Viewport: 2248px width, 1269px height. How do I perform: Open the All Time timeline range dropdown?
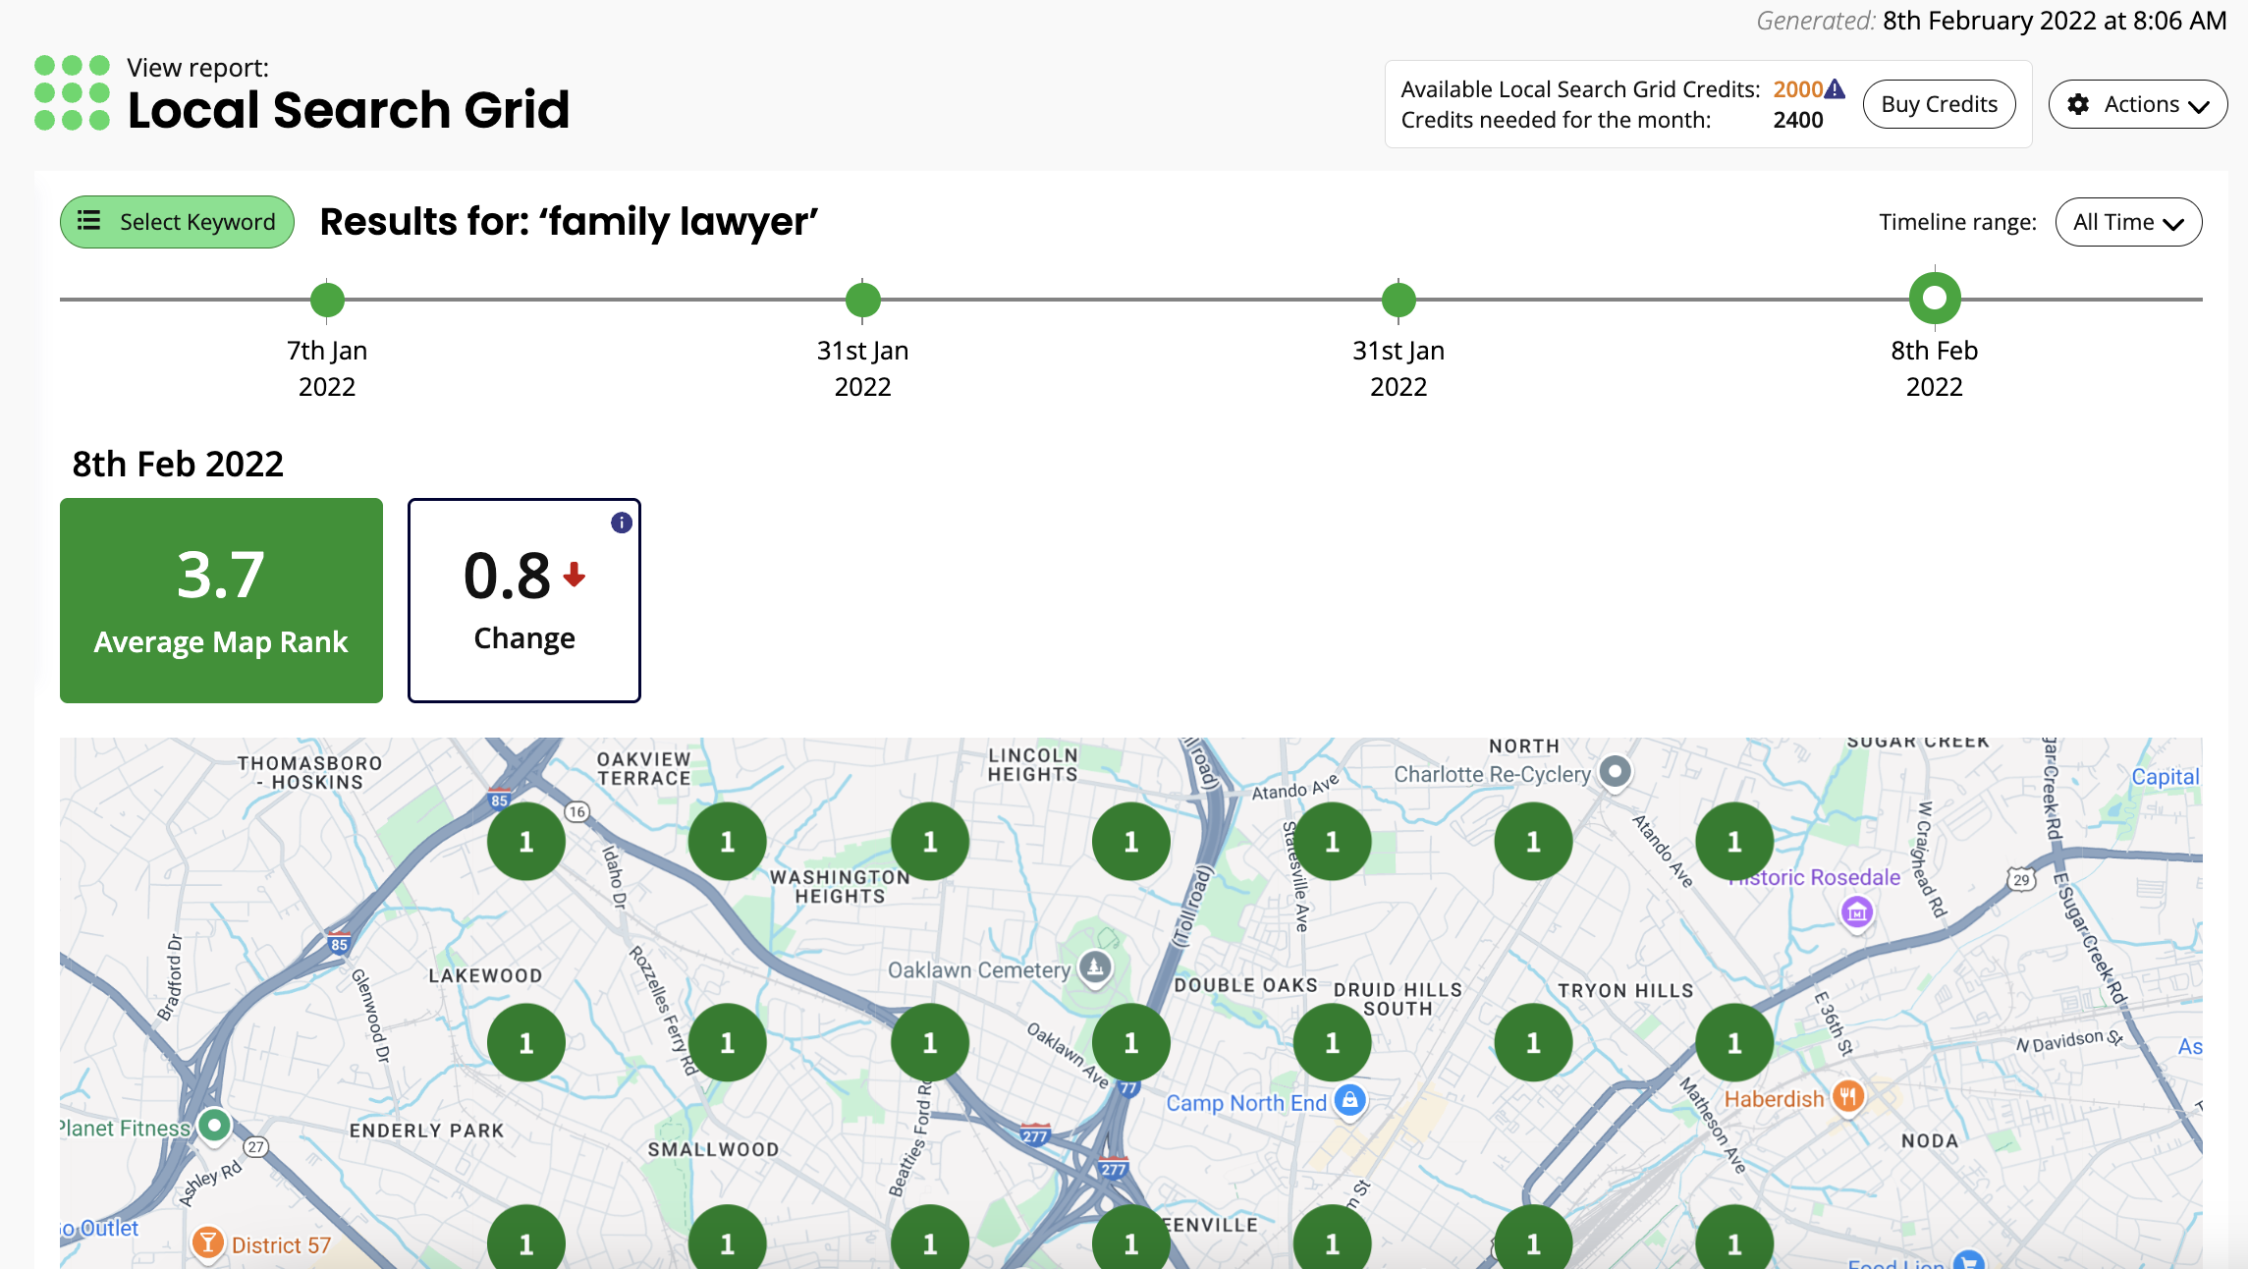click(2128, 222)
